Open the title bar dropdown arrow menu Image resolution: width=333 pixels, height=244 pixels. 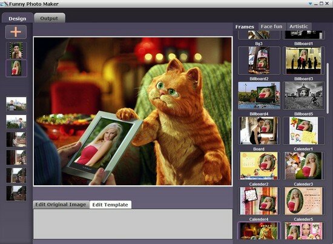tap(311, 4)
